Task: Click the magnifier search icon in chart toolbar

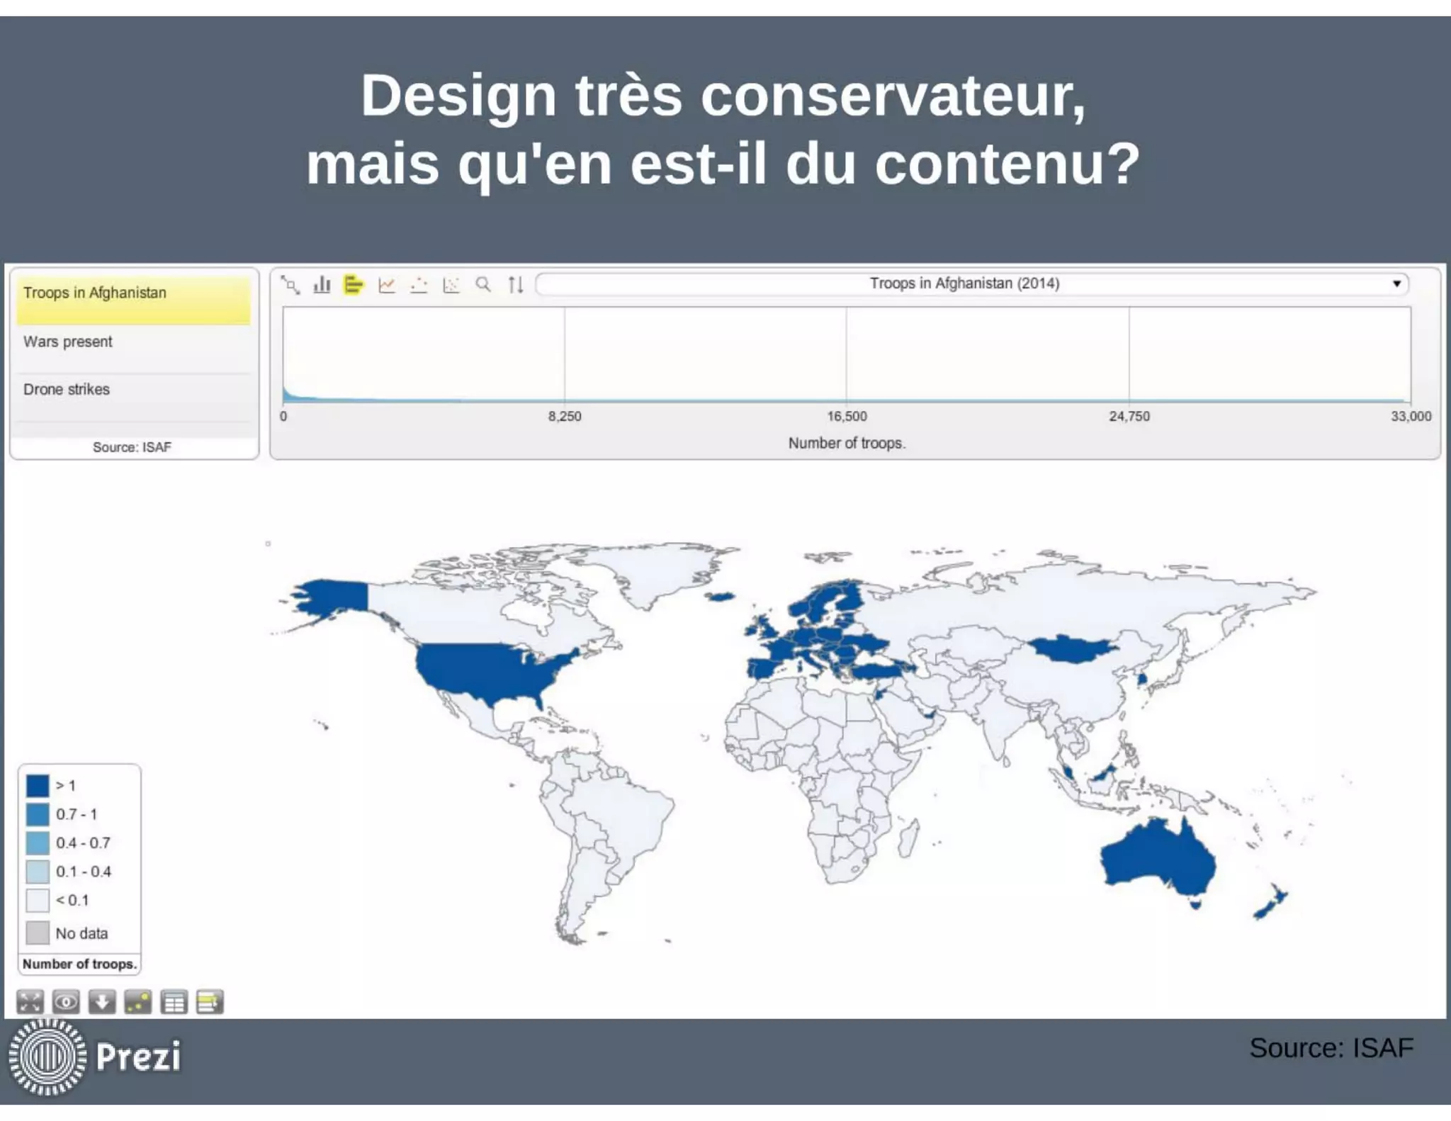Action: pos(483,285)
